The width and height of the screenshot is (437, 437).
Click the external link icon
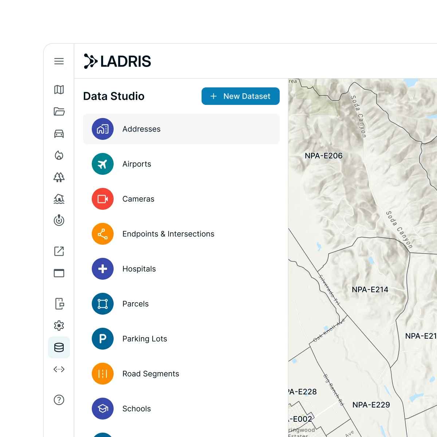click(59, 251)
